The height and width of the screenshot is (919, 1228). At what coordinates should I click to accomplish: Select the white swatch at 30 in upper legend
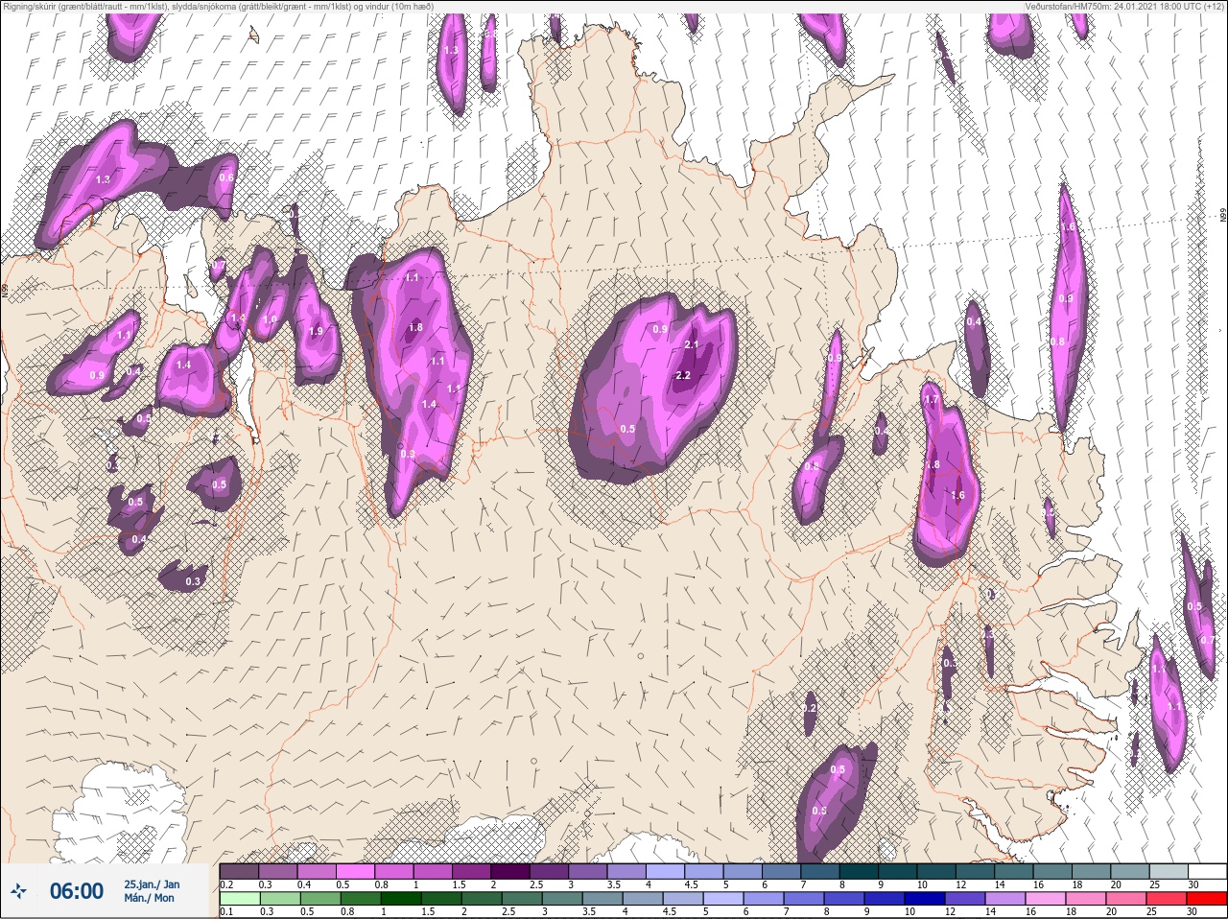point(1207,871)
